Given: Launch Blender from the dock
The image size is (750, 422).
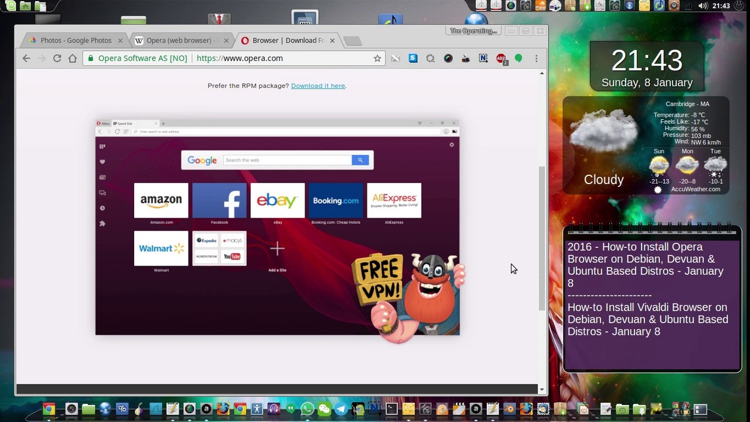Looking at the screenshot, I should pos(509,409).
